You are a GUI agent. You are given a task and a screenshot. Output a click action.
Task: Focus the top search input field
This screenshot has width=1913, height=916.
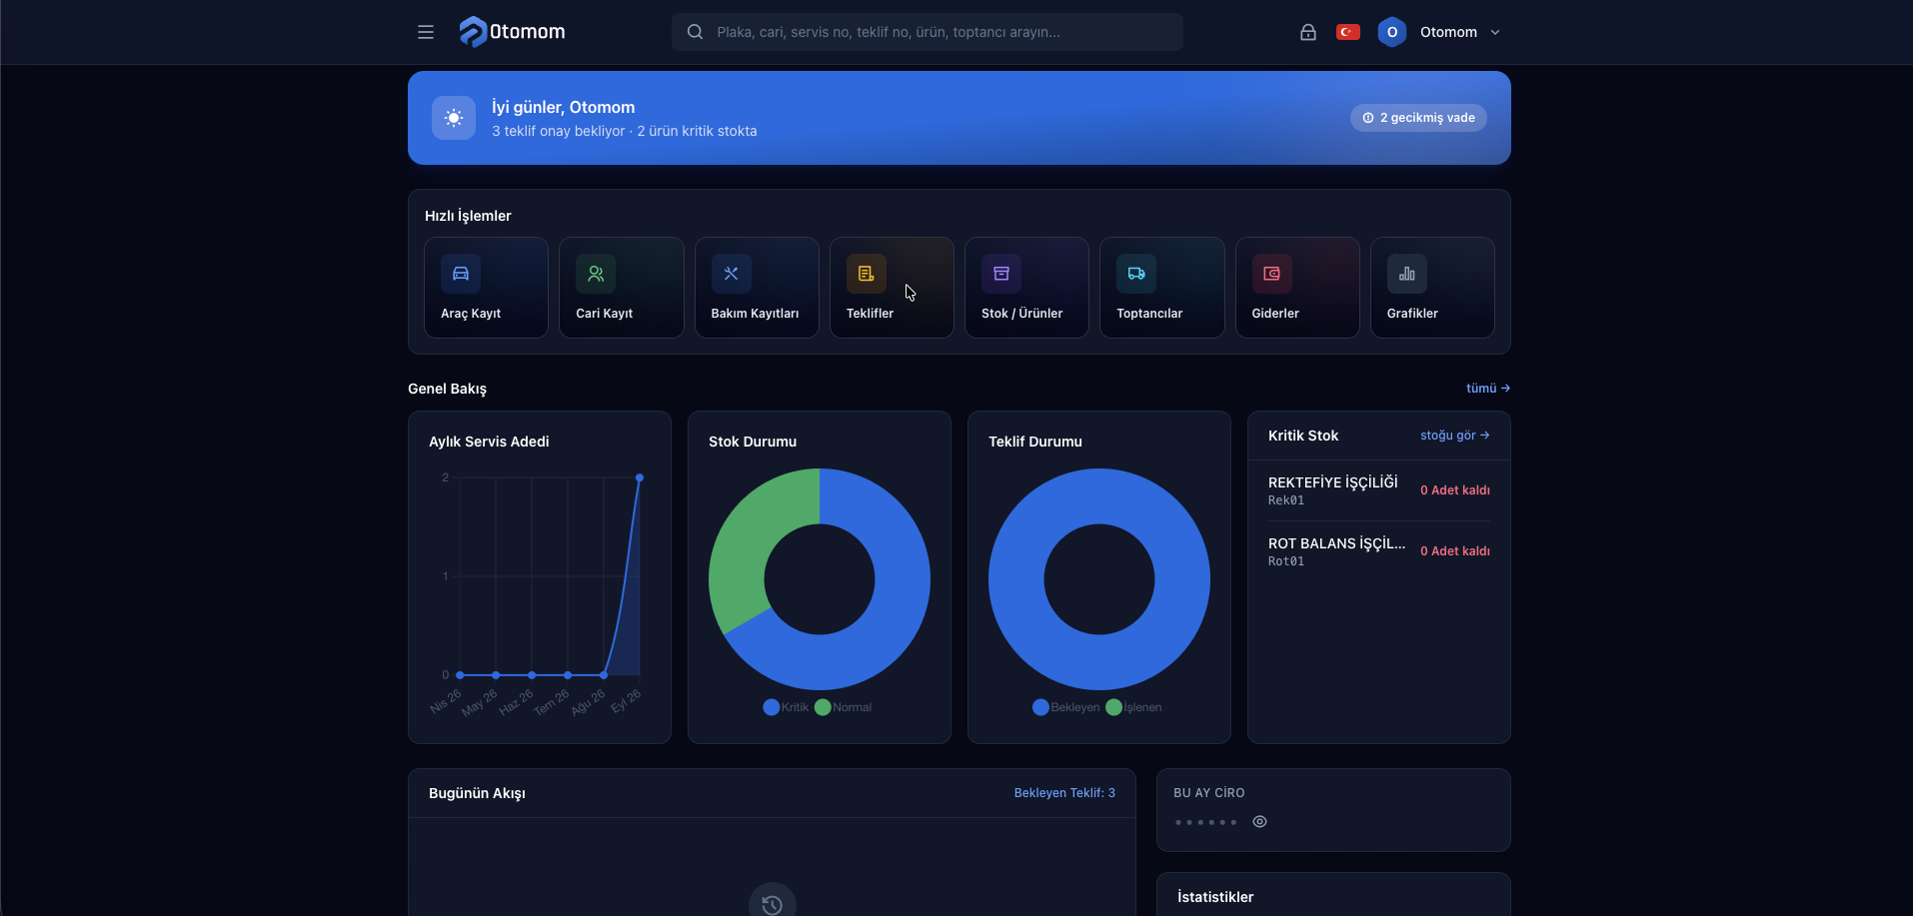pyautogui.click(x=928, y=32)
